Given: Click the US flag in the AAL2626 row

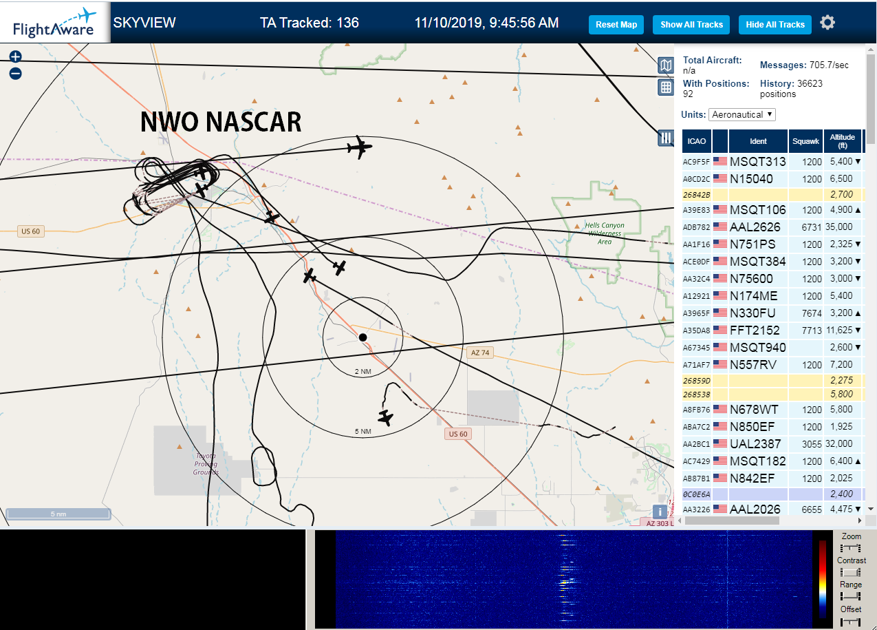Looking at the screenshot, I should tap(720, 227).
